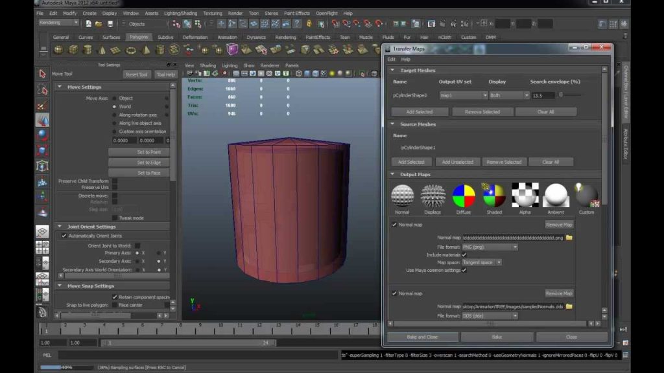Collapse the Move Settings section
Screen dimensions: 664x373
tap(59, 87)
